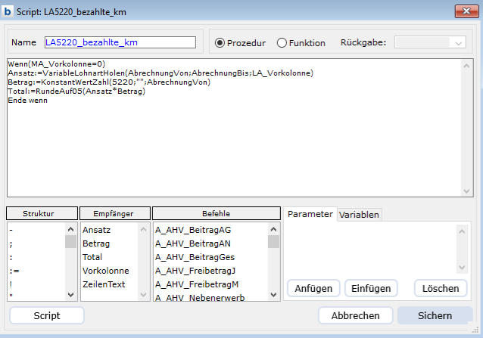Click the Name input field
Viewport: 483px width, 338px height.
(120, 42)
